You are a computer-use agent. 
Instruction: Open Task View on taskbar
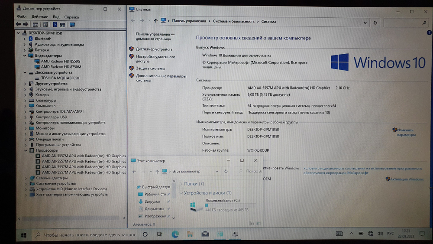pyautogui.click(x=160, y=234)
